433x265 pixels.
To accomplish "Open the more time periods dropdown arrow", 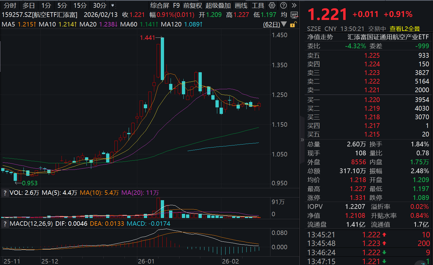I will click(112, 5).
